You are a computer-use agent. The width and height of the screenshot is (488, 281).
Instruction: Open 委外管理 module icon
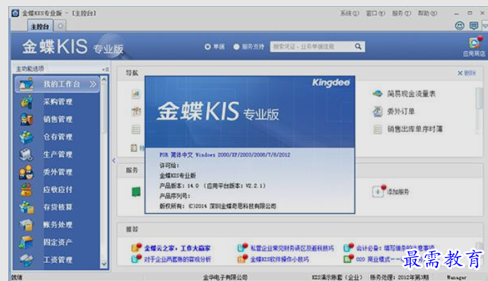pyautogui.click(x=26, y=172)
